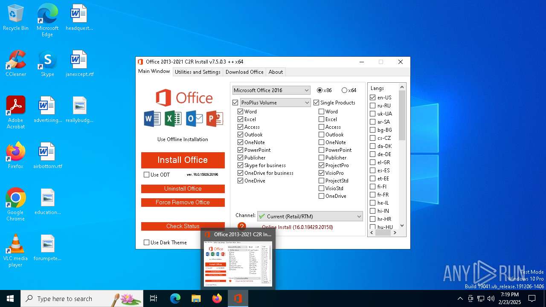Click the taskbar clock showing 7:19 PM
The height and width of the screenshot is (307, 546).
tap(510, 298)
